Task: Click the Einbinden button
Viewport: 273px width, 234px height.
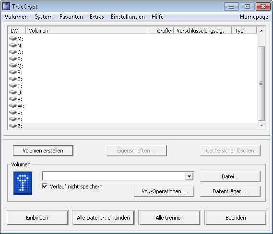Action: 37,218
